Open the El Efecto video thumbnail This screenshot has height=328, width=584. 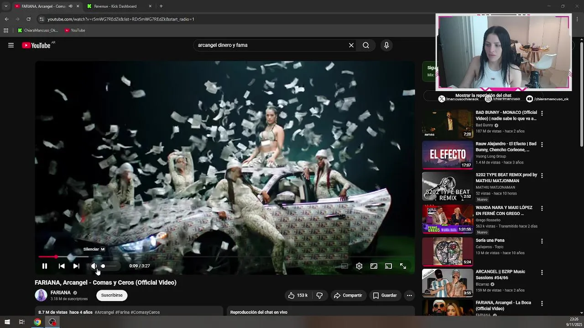448,155
